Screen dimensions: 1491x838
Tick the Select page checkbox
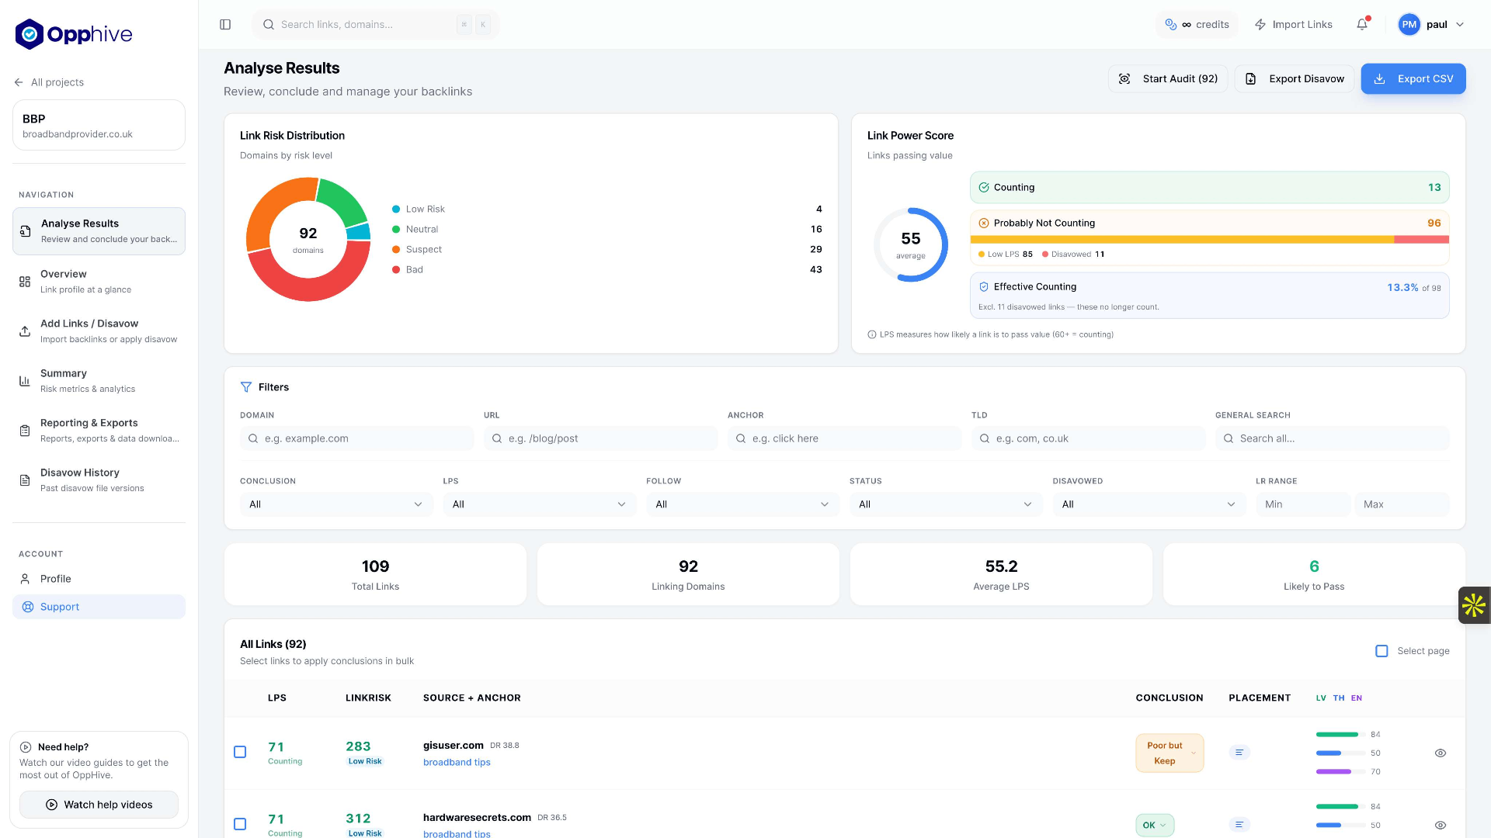1382,651
